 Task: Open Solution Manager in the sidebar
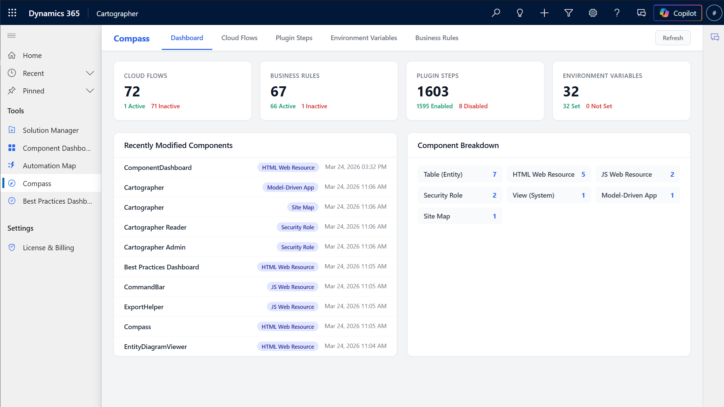pyautogui.click(x=51, y=130)
